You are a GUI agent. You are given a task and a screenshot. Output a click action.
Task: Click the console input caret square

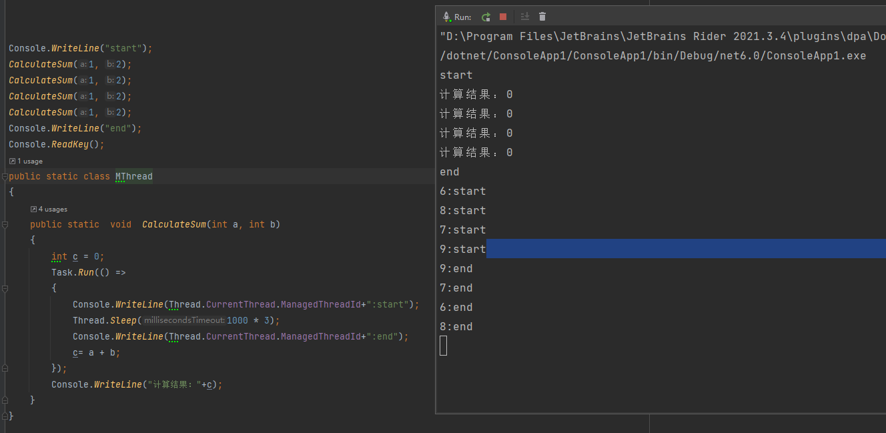click(443, 345)
